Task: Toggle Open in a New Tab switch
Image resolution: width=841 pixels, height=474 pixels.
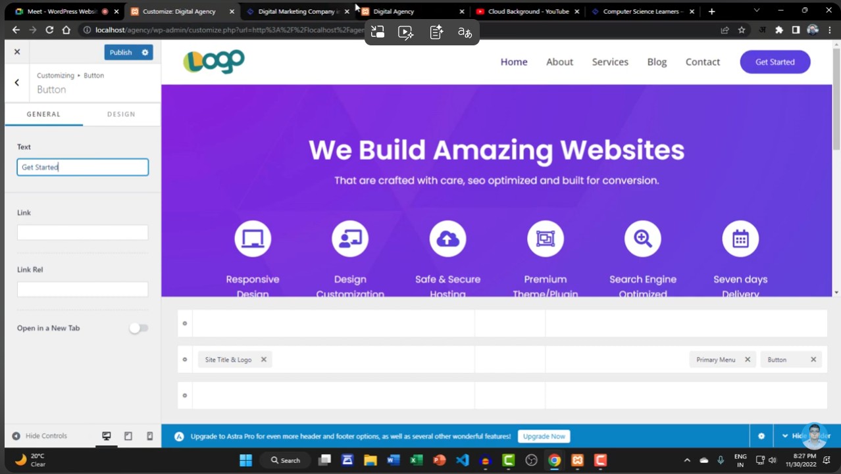Action: 138,328
